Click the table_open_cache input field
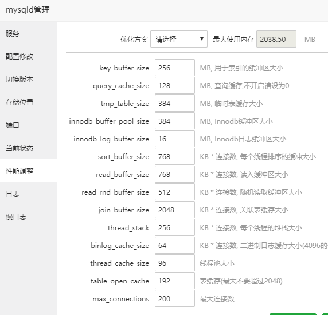The height and width of the screenshot is (315, 328). (x=175, y=281)
